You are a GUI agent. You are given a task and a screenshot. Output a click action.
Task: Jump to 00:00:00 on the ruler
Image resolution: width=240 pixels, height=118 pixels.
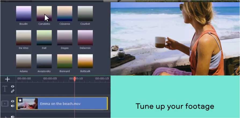[24, 78]
